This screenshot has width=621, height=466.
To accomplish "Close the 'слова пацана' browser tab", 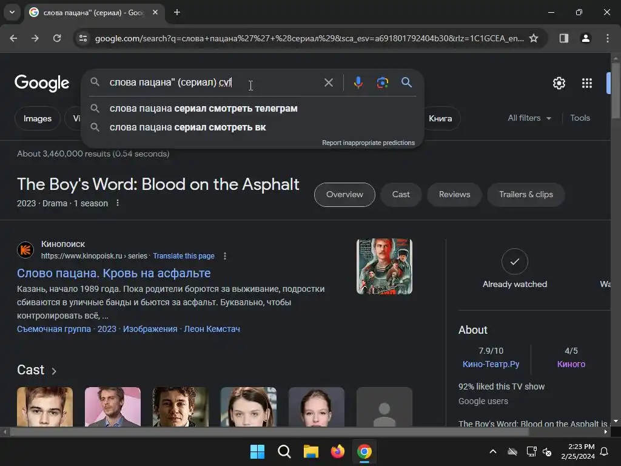I will (155, 12).
